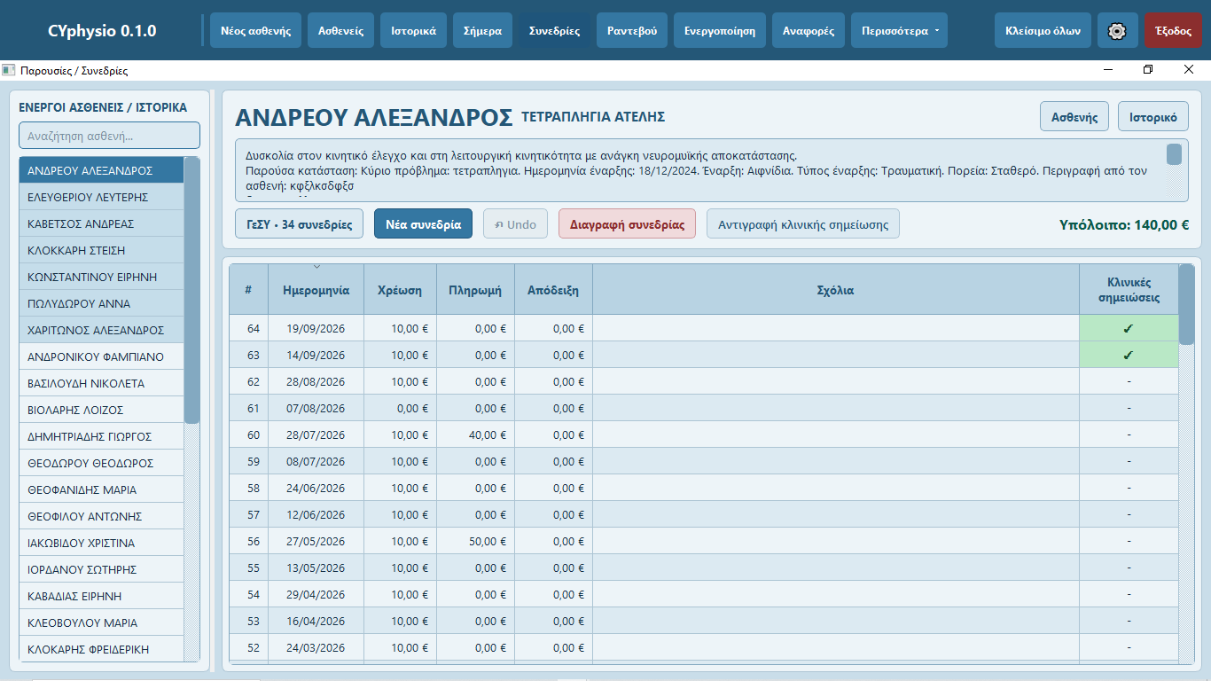The width and height of the screenshot is (1211, 681).
Task: Select session number 58 cell
Action: 248,488
